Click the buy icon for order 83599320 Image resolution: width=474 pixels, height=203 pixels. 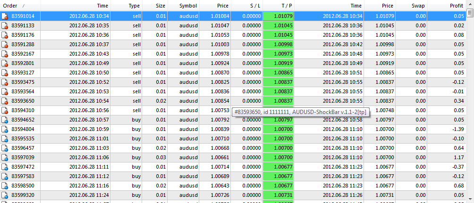pos(5,195)
